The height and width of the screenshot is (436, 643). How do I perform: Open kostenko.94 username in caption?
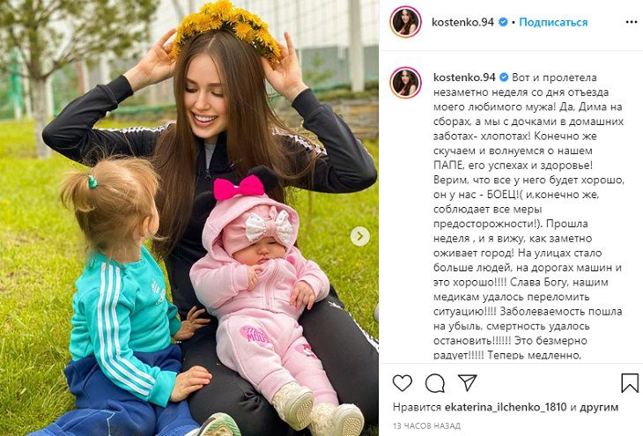[x=464, y=78]
